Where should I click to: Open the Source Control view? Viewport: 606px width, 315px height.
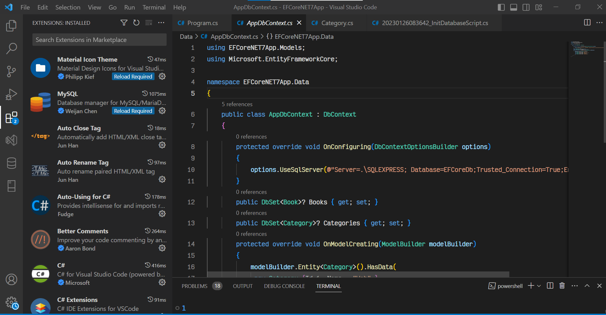[x=11, y=71]
